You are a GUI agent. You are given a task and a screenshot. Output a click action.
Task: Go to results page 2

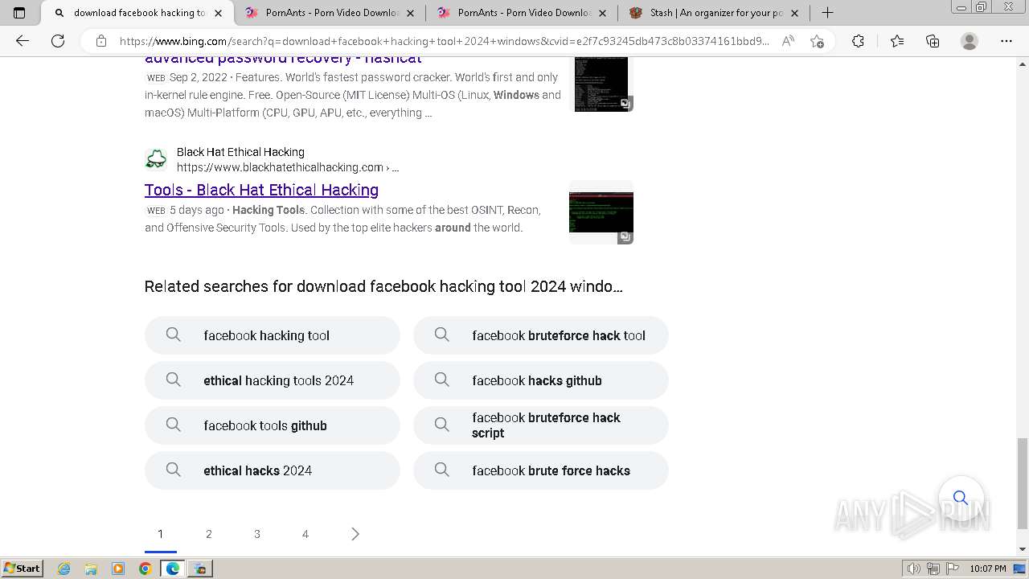209,534
